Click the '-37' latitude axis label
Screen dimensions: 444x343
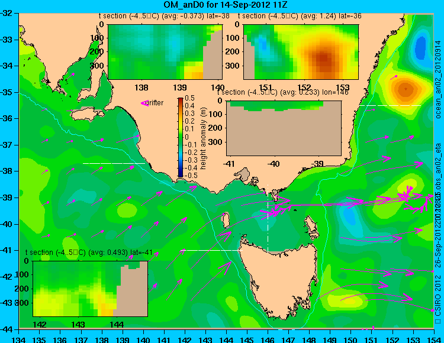(6, 145)
